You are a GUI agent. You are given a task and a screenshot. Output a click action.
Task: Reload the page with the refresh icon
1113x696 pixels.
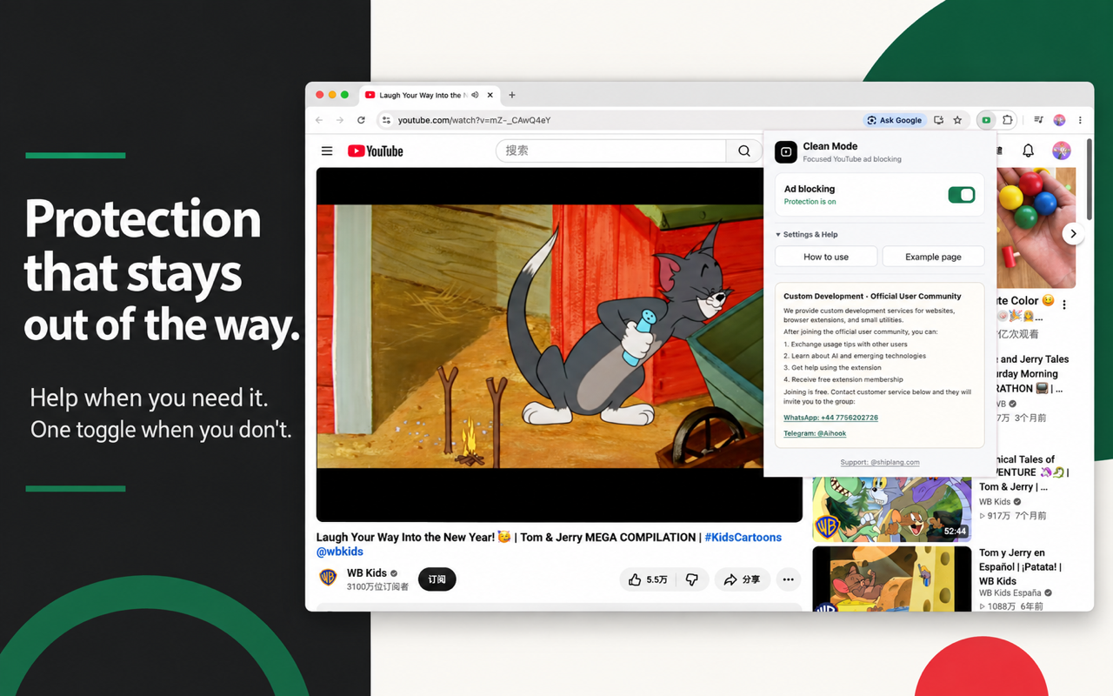[361, 120]
